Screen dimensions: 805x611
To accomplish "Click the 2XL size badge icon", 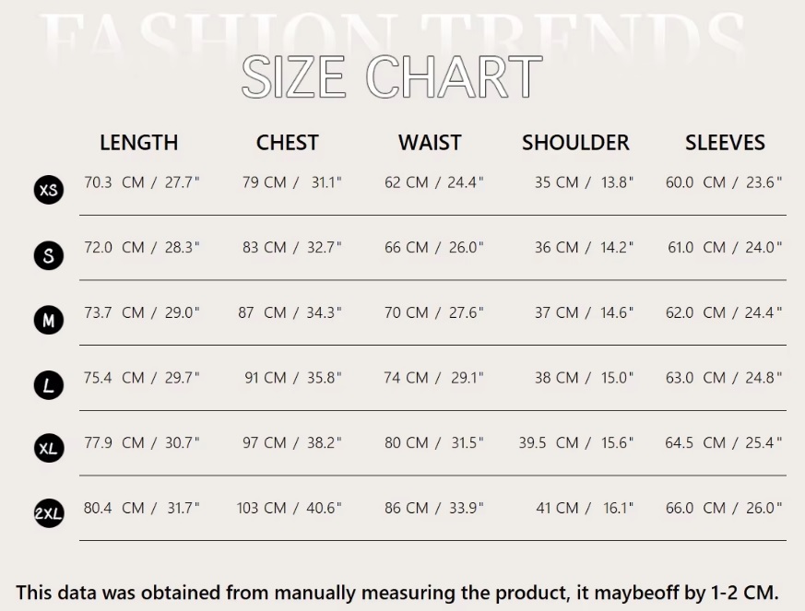I will [x=48, y=514].
